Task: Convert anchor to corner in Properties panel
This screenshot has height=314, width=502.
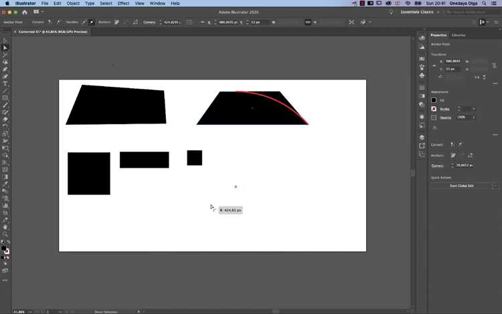Action: pos(452,145)
